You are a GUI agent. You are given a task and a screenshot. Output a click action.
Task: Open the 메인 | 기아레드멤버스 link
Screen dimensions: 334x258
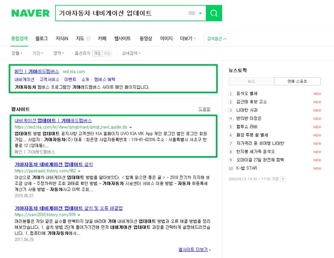point(37,71)
